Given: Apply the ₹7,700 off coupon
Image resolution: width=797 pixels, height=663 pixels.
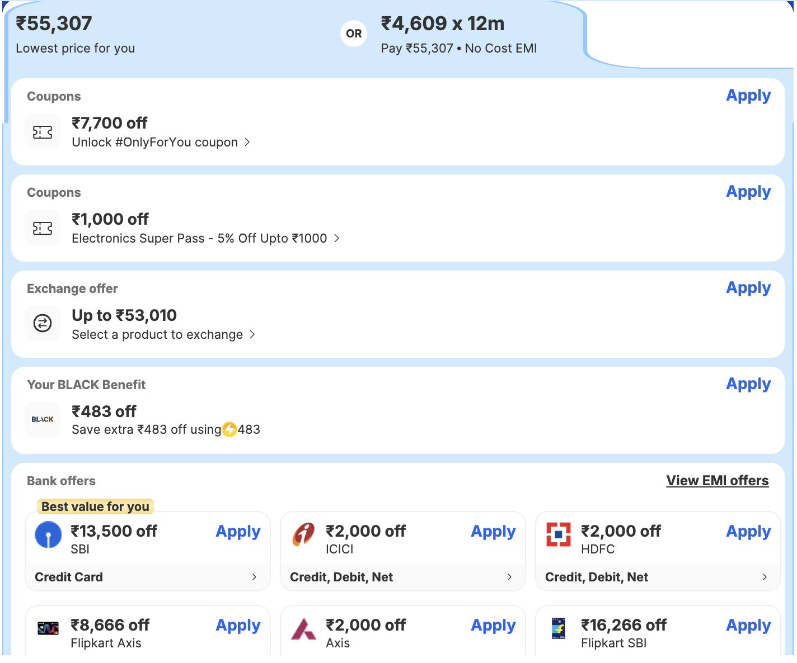Looking at the screenshot, I should [x=748, y=95].
